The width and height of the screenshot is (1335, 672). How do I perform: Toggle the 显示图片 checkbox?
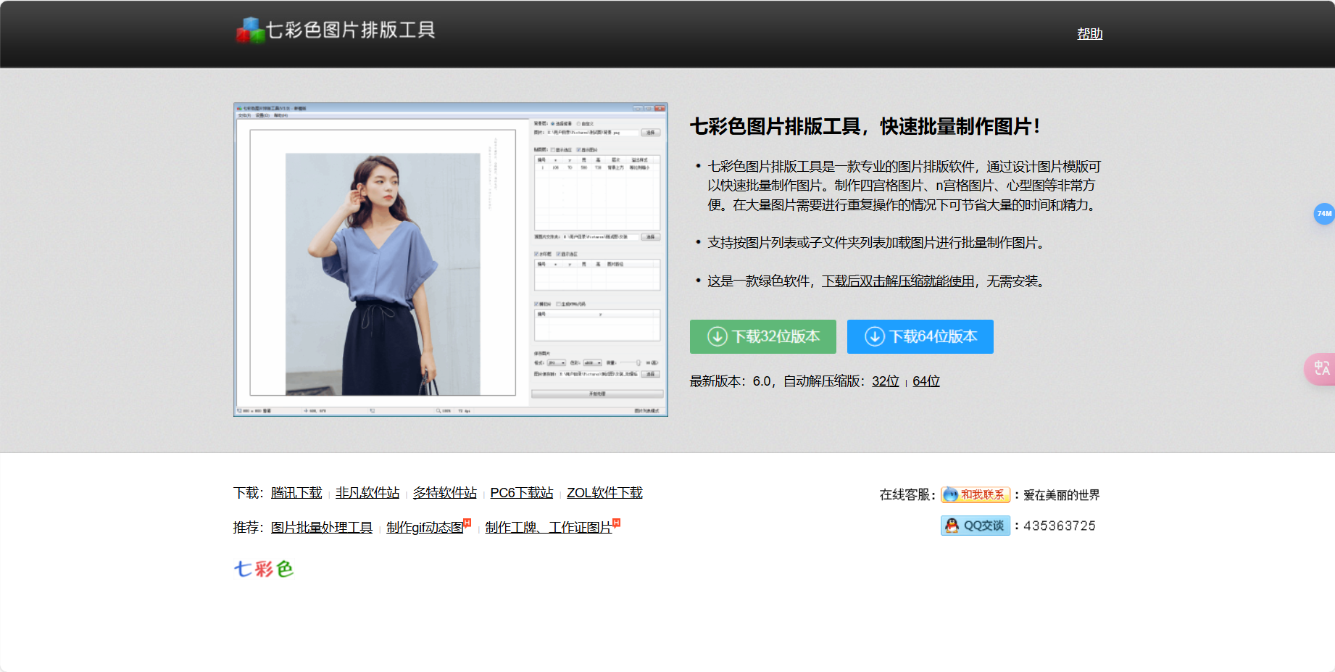(x=578, y=150)
